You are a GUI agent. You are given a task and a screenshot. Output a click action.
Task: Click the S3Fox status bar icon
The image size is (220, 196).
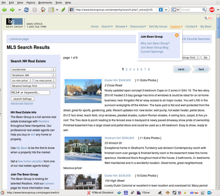194,193
